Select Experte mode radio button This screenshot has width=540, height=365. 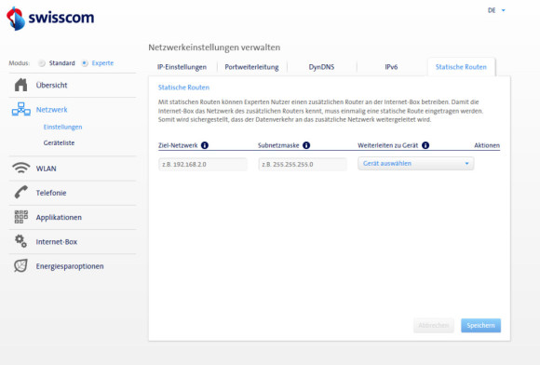(x=85, y=63)
